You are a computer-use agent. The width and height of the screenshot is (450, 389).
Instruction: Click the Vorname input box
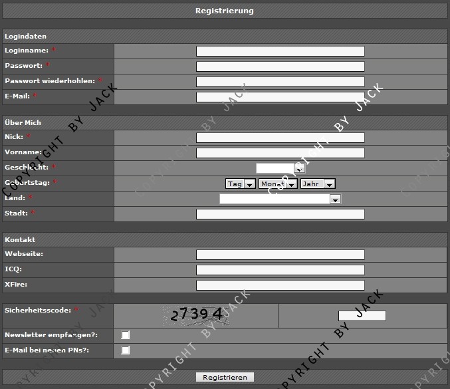click(x=280, y=153)
